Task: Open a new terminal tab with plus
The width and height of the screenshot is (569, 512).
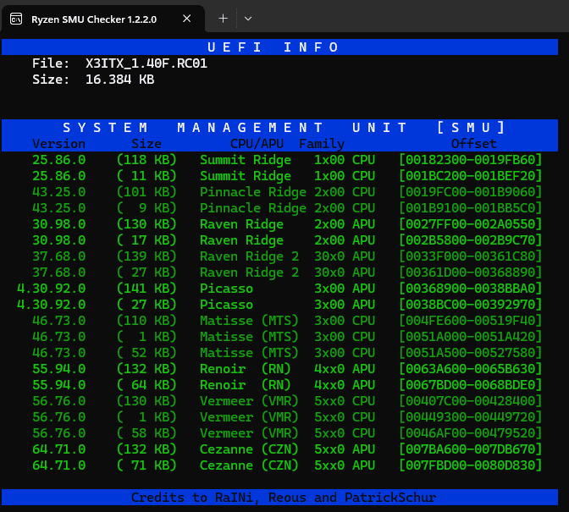Action: point(224,19)
